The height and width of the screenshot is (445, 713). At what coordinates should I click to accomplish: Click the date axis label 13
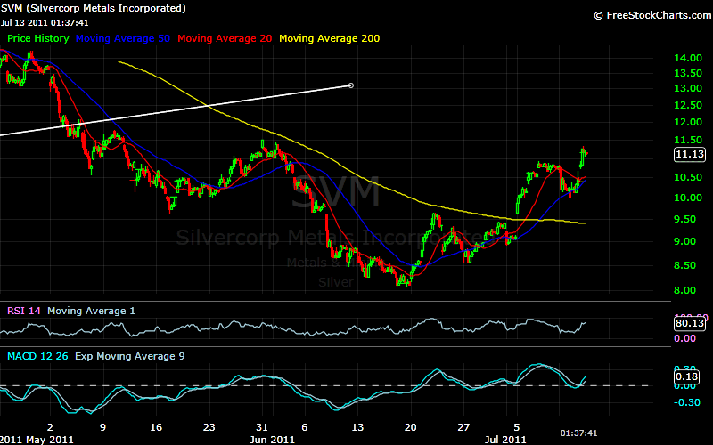357,427
